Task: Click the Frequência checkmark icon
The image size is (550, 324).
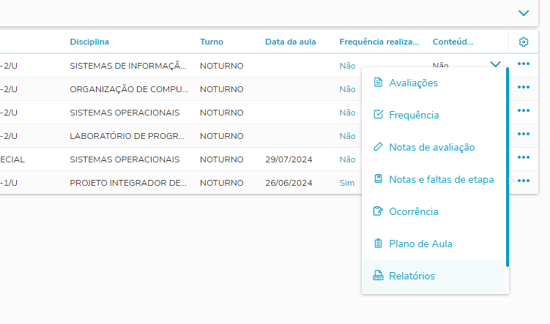Action: point(378,115)
